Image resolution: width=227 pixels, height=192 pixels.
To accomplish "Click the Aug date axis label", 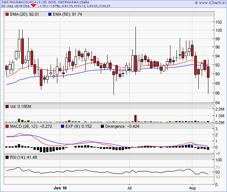I will (192, 188).
